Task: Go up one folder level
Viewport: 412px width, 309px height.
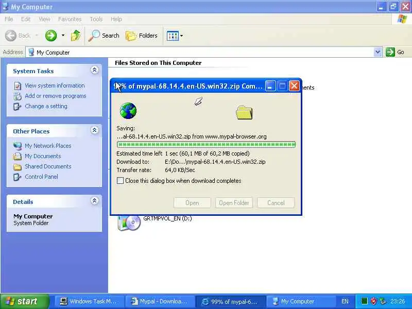Action: 76,36
